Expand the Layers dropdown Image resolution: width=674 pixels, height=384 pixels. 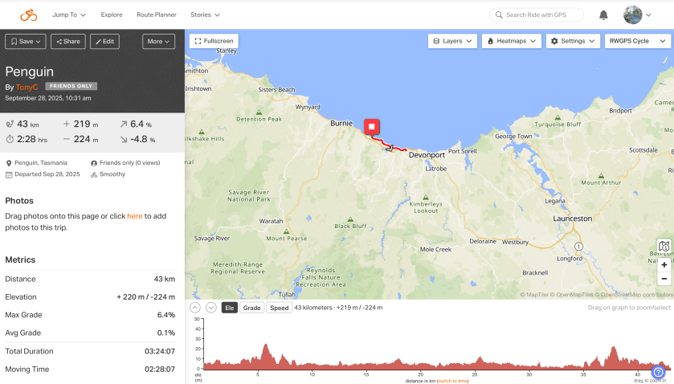click(x=452, y=41)
